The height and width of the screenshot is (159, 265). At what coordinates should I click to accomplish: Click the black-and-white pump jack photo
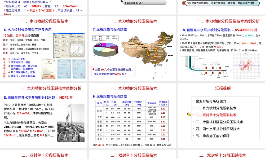71,123
